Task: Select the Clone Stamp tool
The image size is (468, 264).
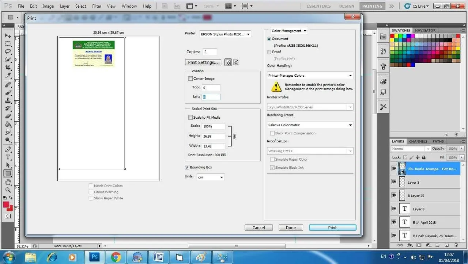Action: point(8,101)
